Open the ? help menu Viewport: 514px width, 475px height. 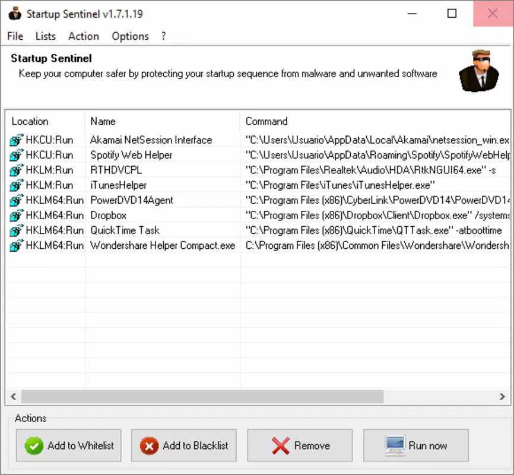(163, 36)
